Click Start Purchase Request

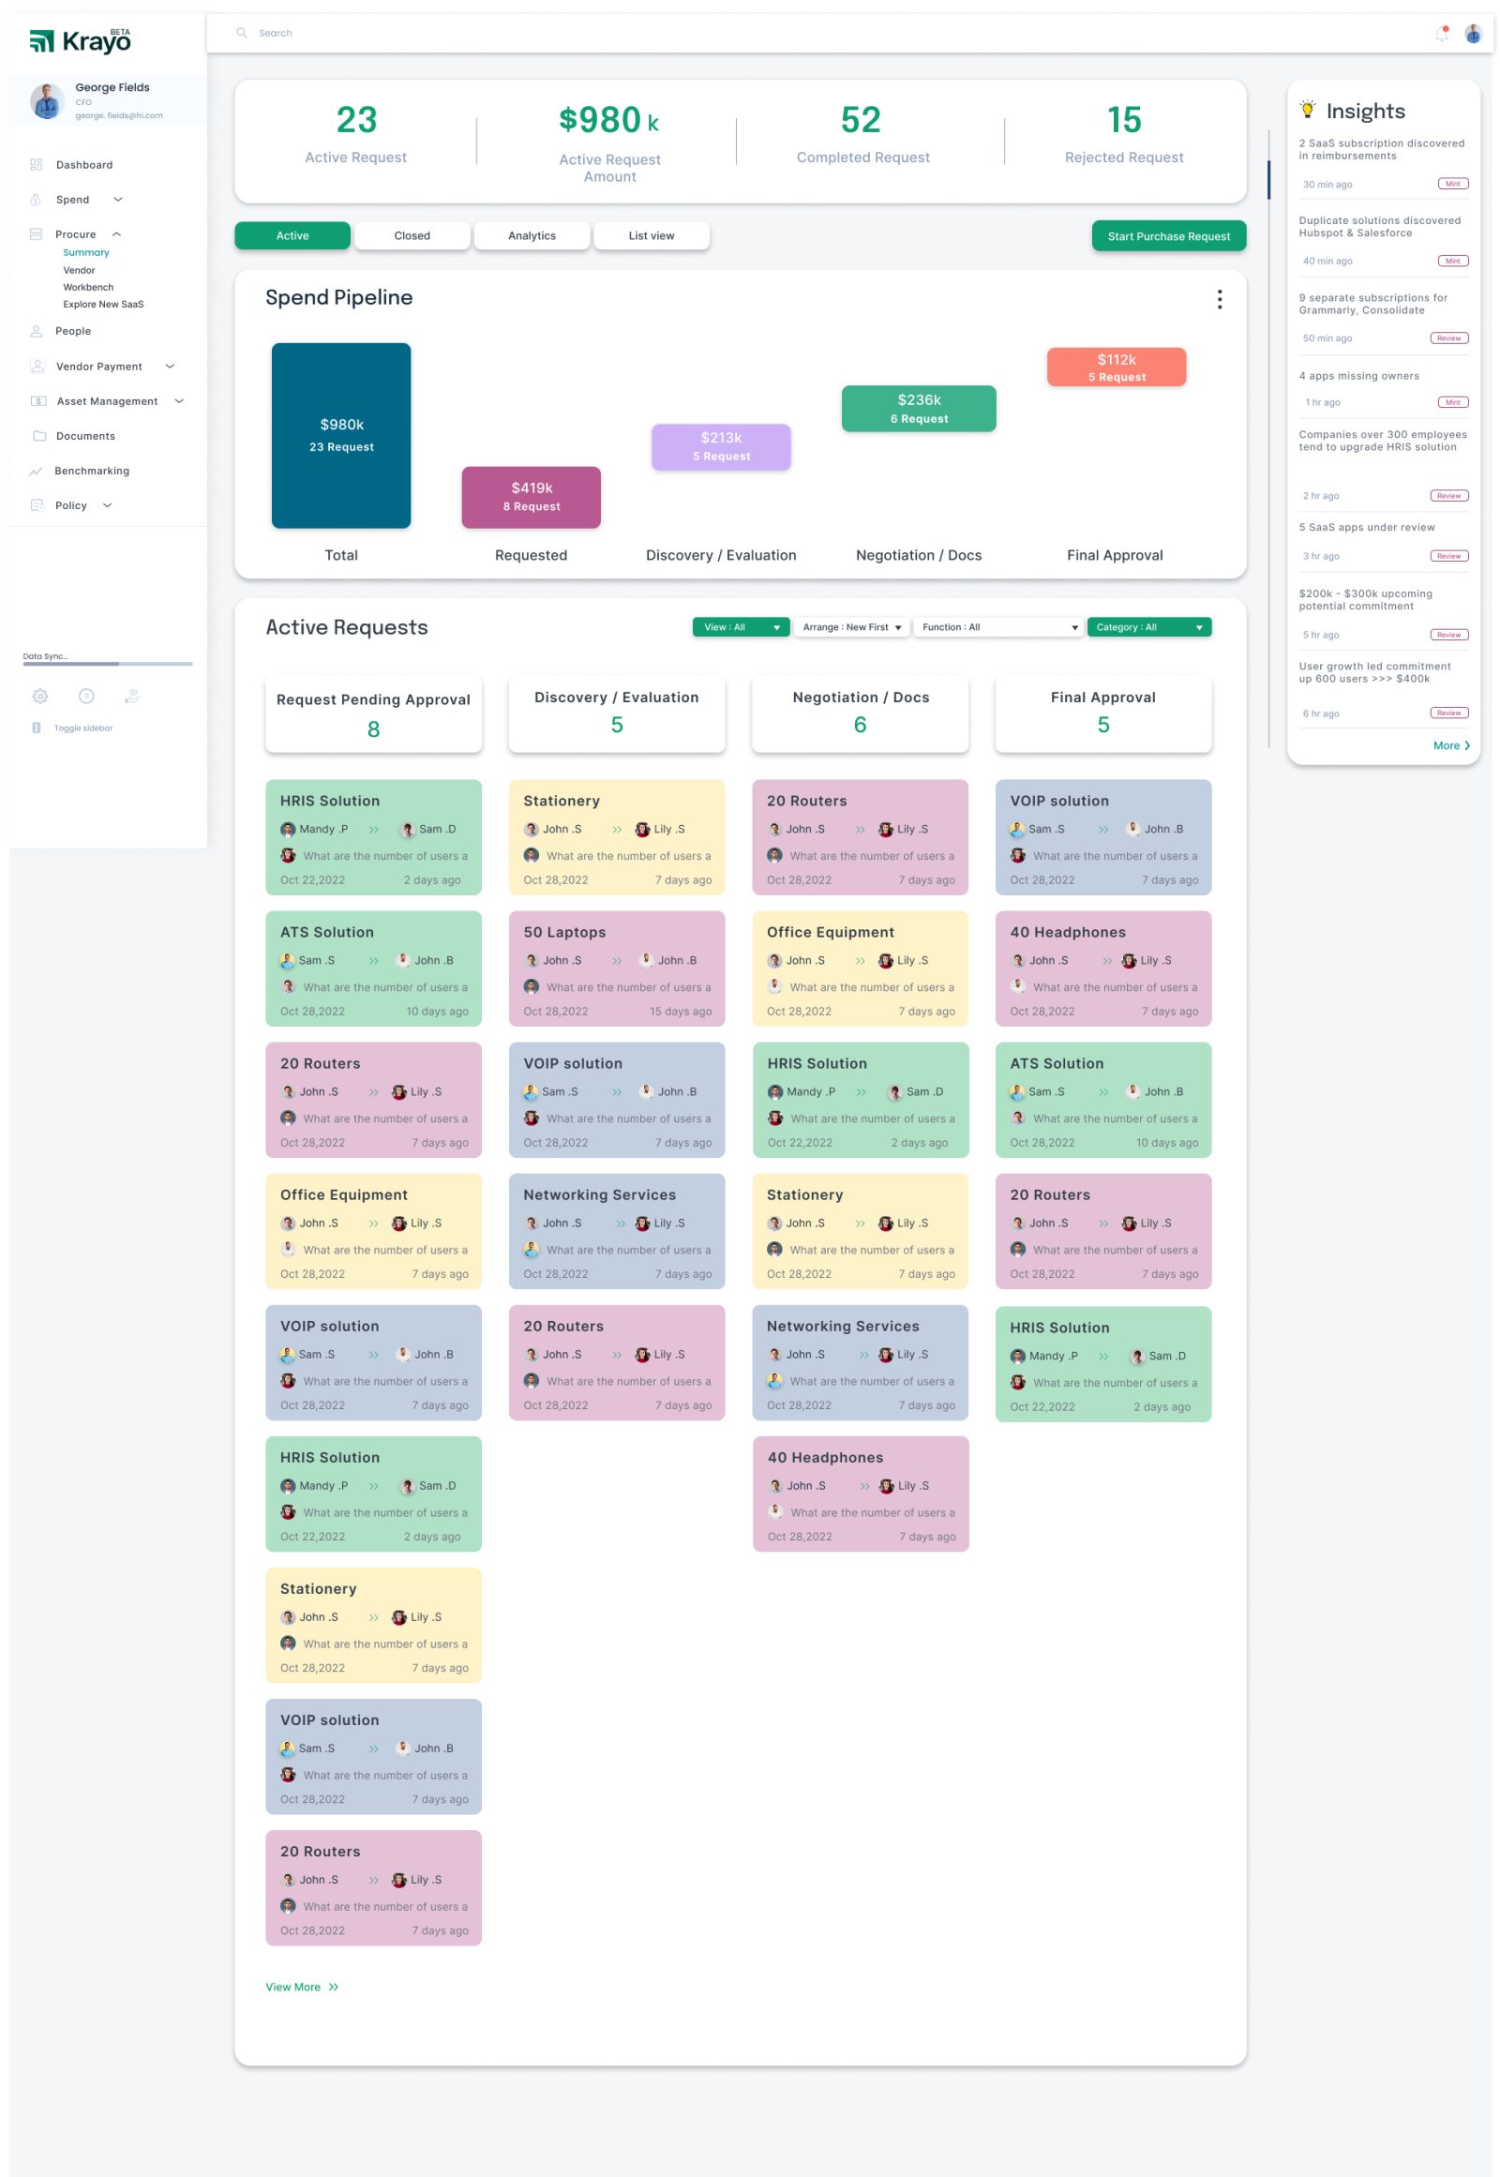coord(1169,236)
